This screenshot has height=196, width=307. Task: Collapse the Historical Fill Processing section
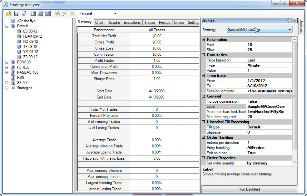click(x=203, y=122)
